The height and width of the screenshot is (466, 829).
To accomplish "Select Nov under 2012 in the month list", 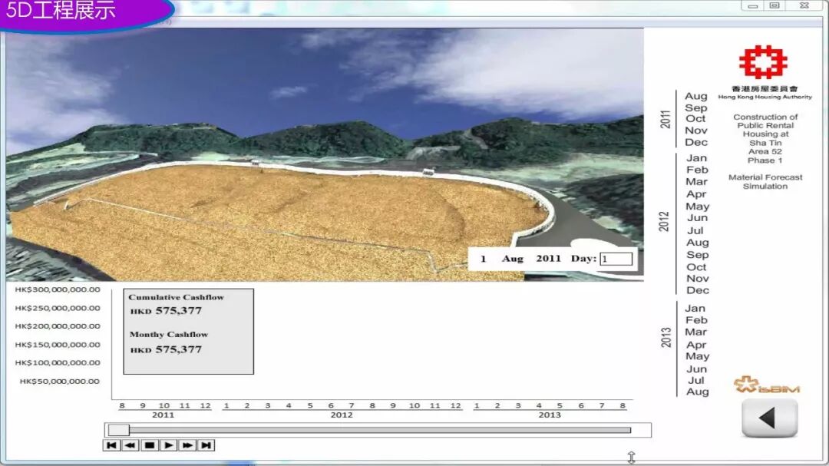I will pyautogui.click(x=697, y=278).
